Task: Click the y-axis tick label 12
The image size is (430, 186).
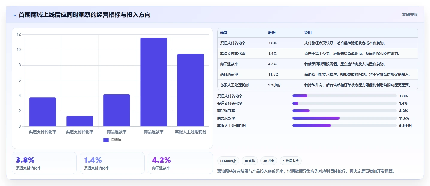Action: [x=19, y=34]
